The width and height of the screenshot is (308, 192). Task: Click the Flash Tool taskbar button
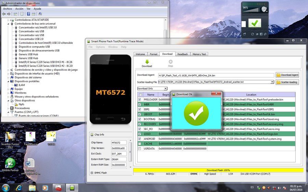coord(72,188)
